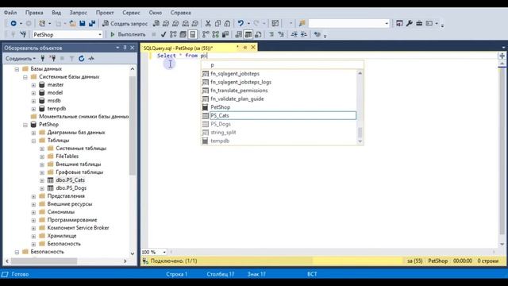Undo the last action with the Undo arrow
Screen dimensions: 508x286
click(241, 23)
